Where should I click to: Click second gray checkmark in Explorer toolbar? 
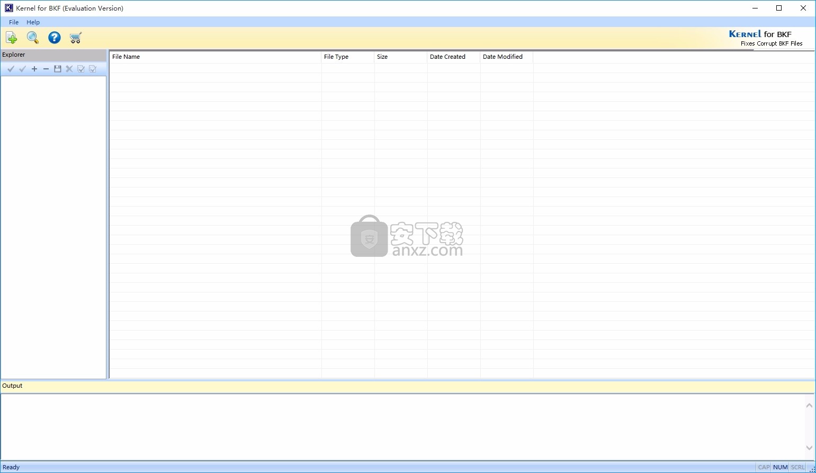click(22, 69)
